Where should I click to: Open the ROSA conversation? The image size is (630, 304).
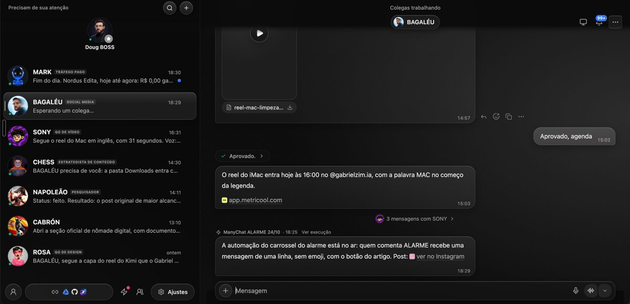pyautogui.click(x=100, y=256)
